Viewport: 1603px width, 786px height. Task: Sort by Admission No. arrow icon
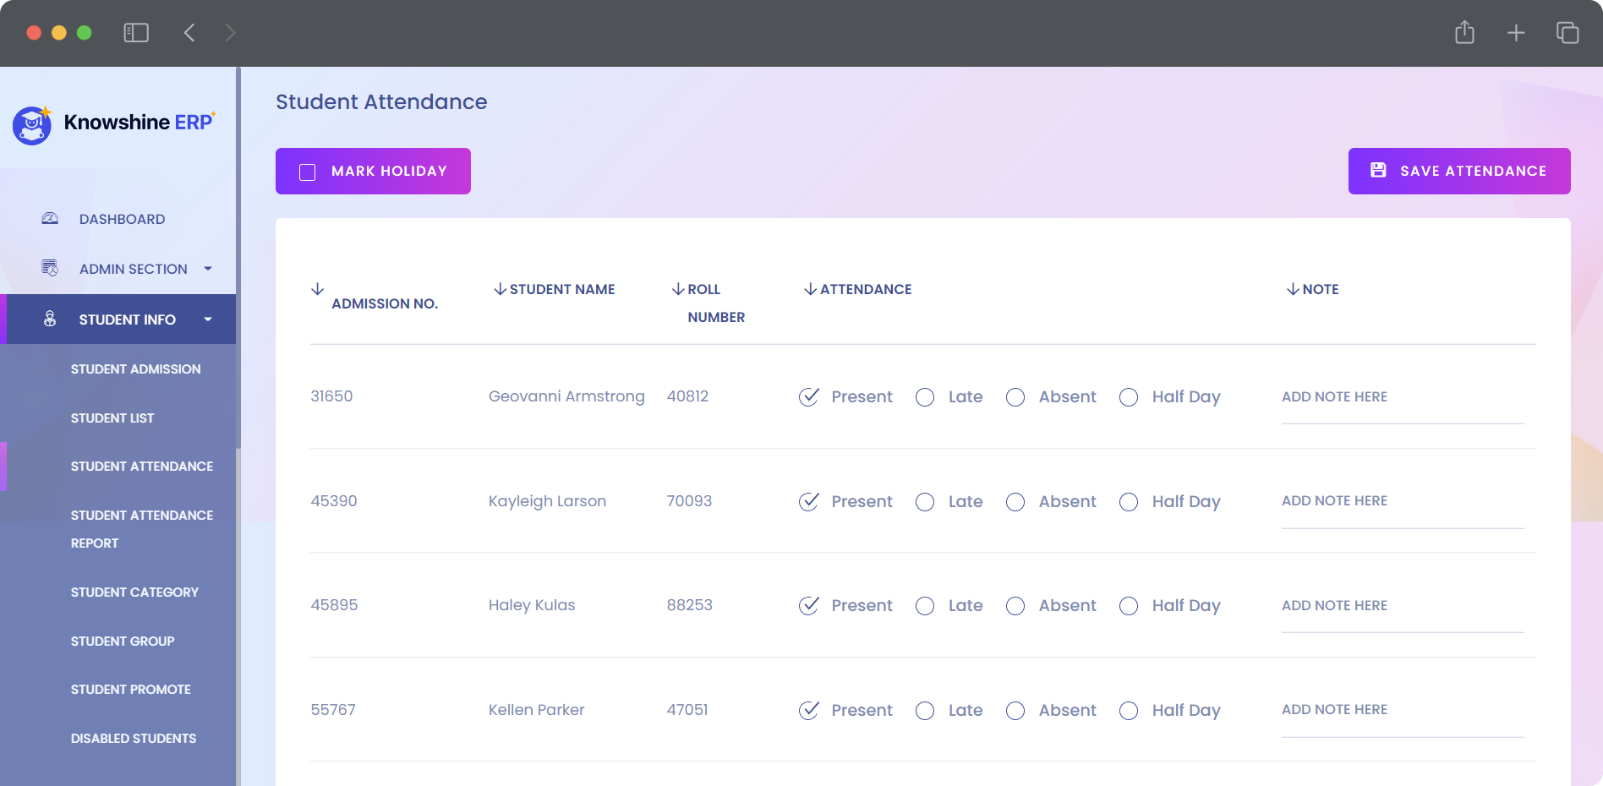tap(318, 289)
